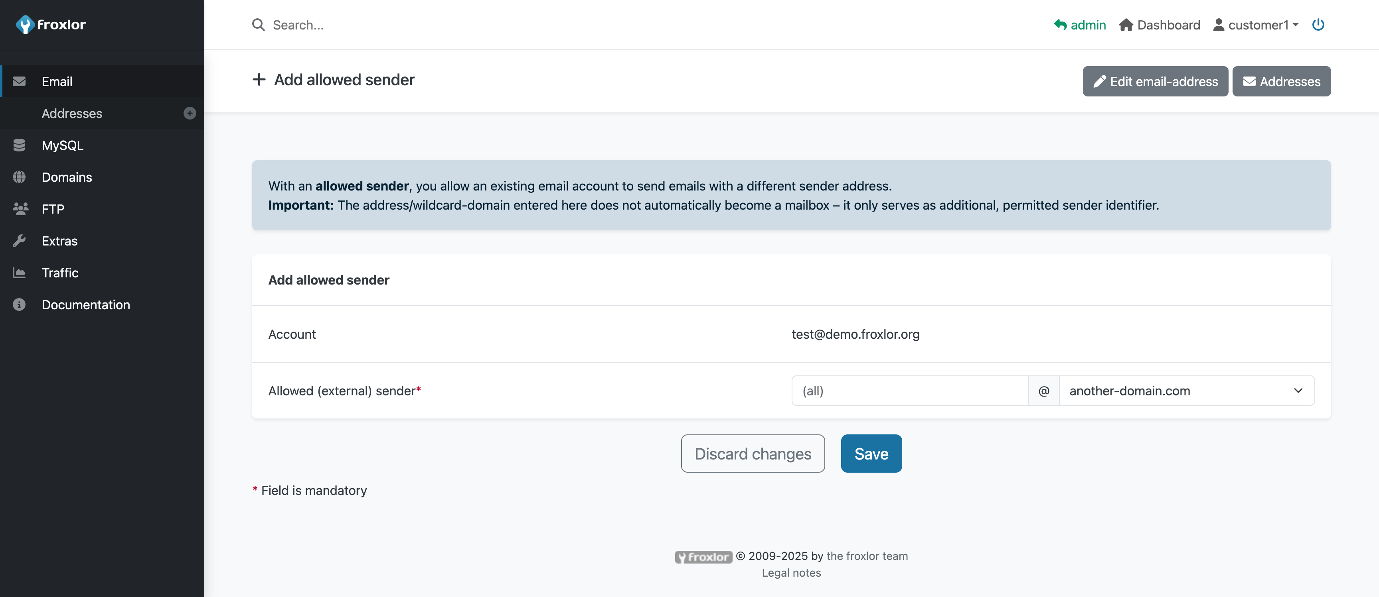Viewport: 1379px width, 597px height.
Task: Click the Edit email-address button
Action: [x=1155, y=81]
